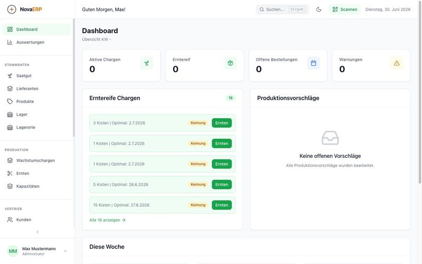Viewport: 422px width, 264px height.
Task: Expand the Max Mustermann user menu chevron
Action: (x=65, y=251)
